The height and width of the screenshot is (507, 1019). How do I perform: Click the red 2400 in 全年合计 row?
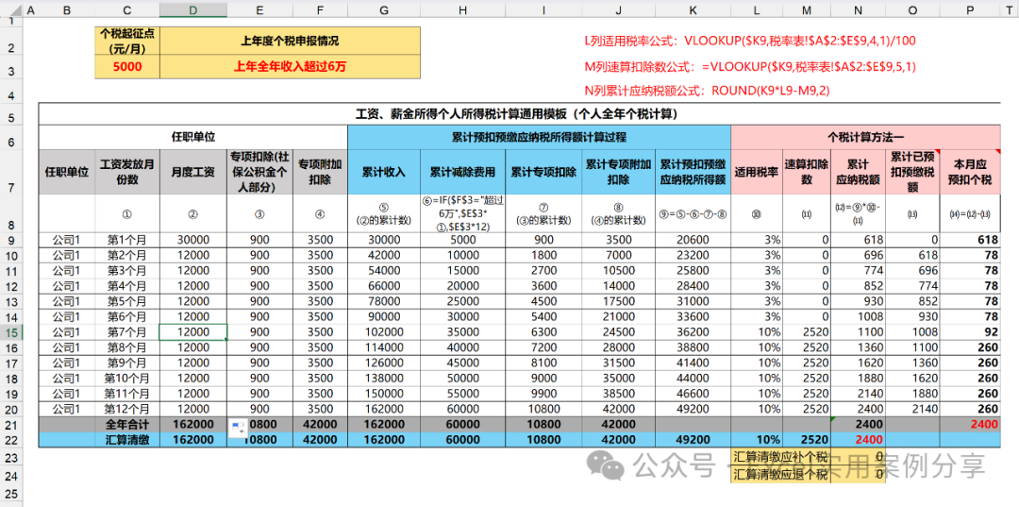(x=970, y=424)
